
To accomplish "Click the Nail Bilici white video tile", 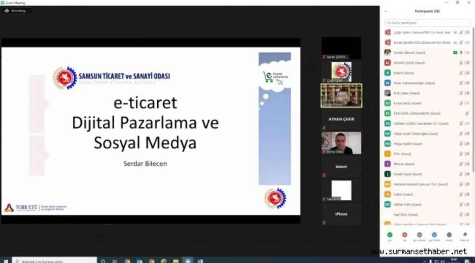I will point(341,190).
